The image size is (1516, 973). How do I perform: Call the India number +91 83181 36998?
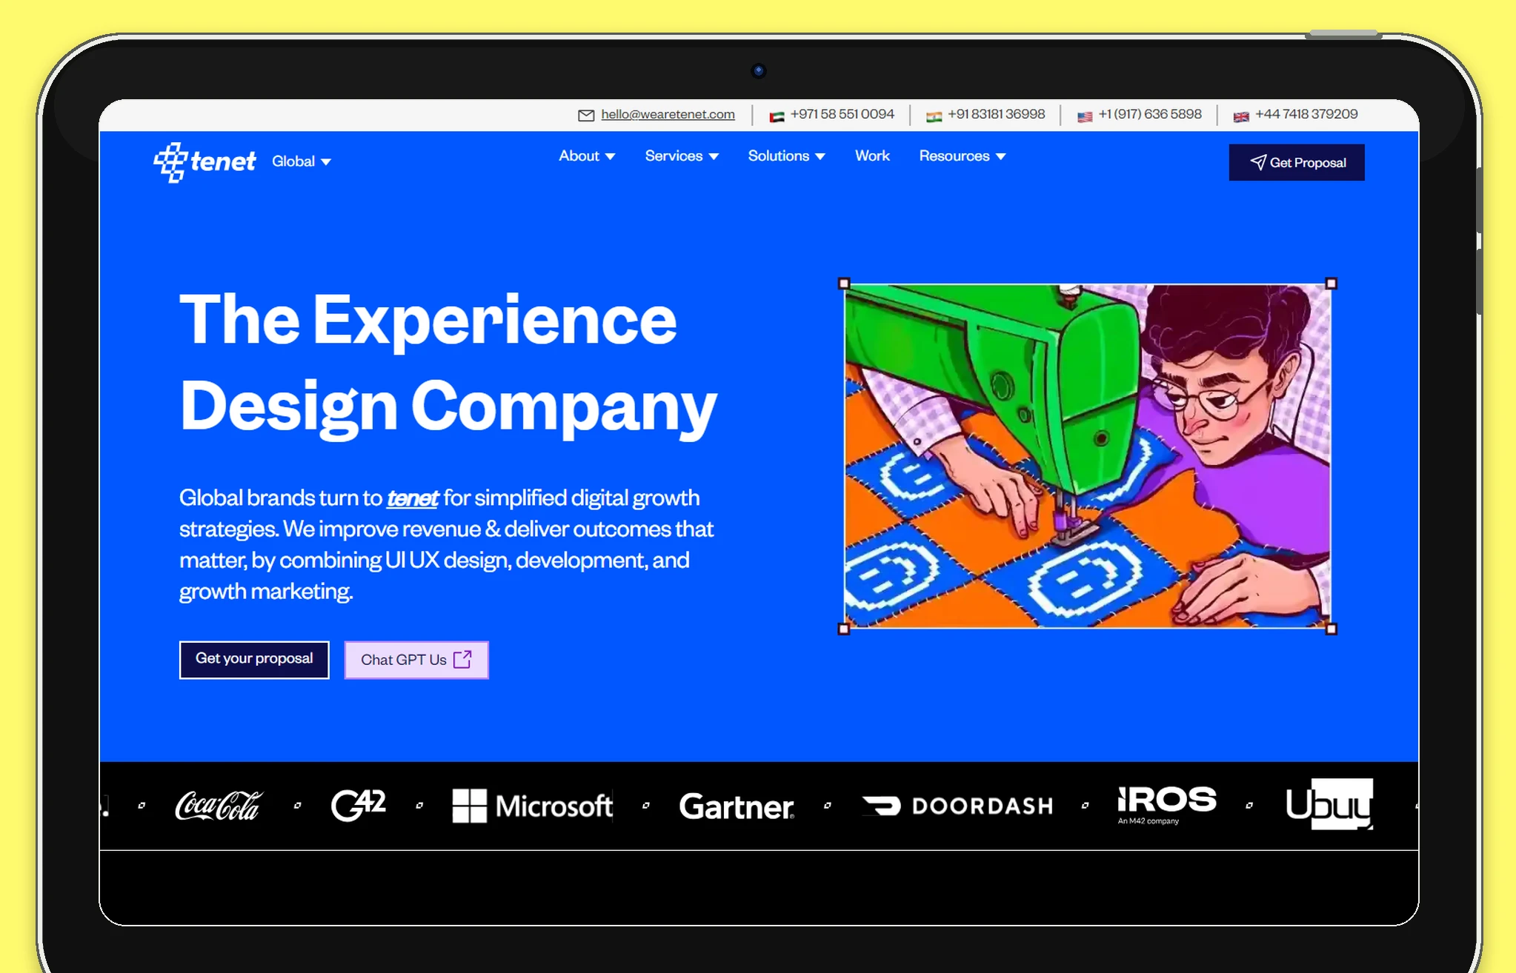tap(996, 114)
